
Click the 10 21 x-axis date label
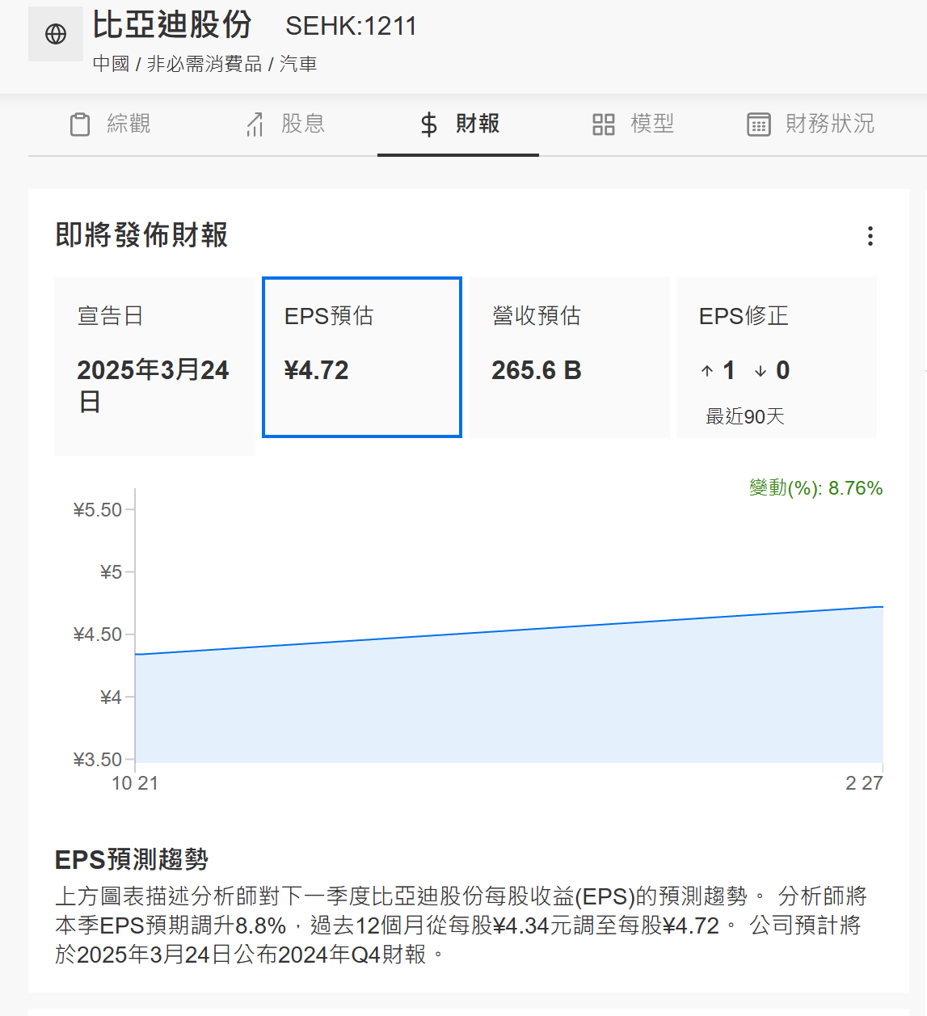click(x=135, y=783)
